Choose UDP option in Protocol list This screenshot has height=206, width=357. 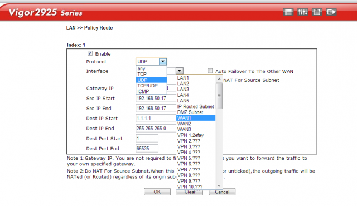[151, 80]
